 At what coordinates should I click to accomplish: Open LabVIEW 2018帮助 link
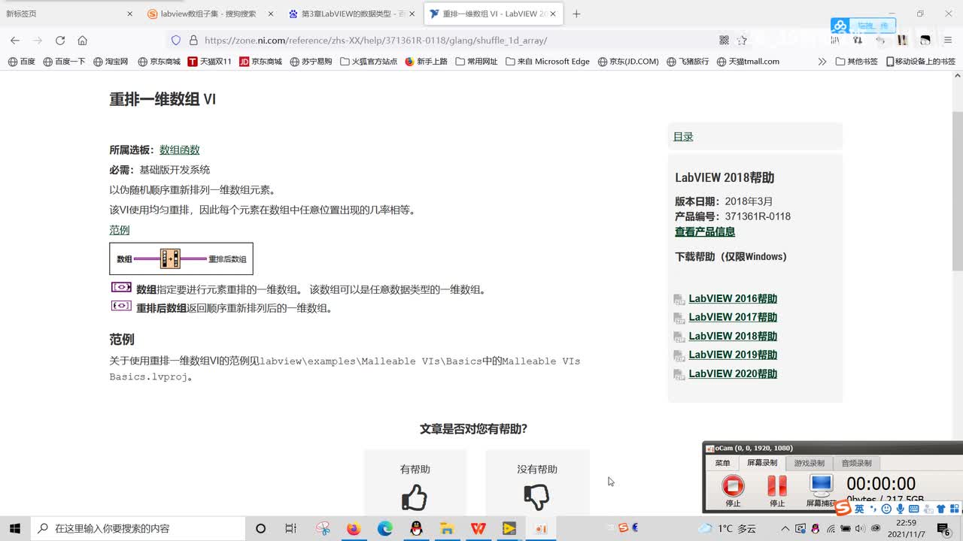(733, 337)
